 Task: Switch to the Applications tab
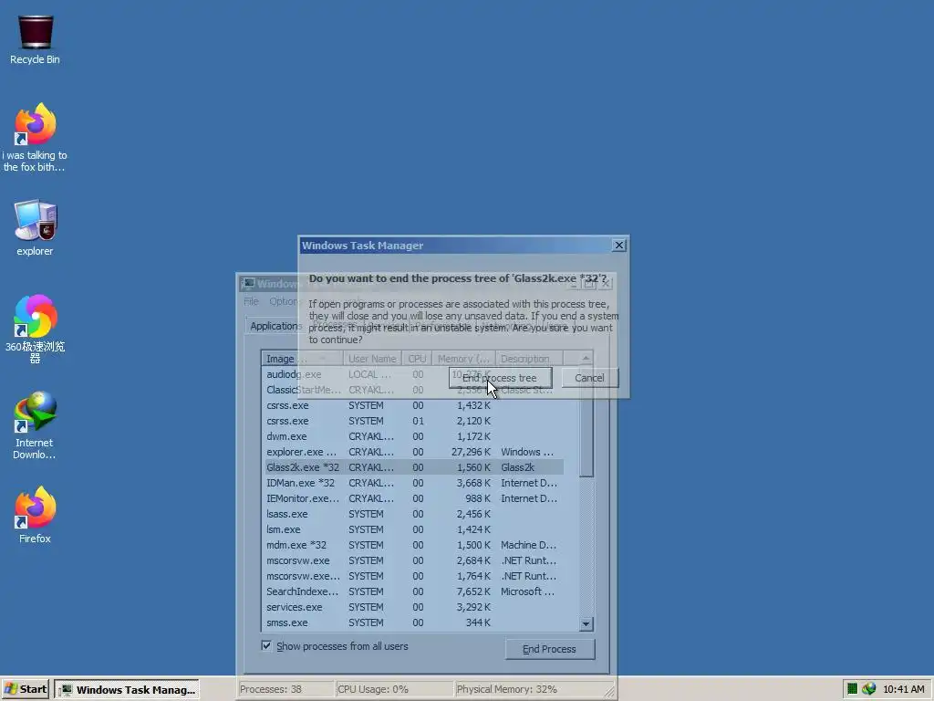coord(275,326)
